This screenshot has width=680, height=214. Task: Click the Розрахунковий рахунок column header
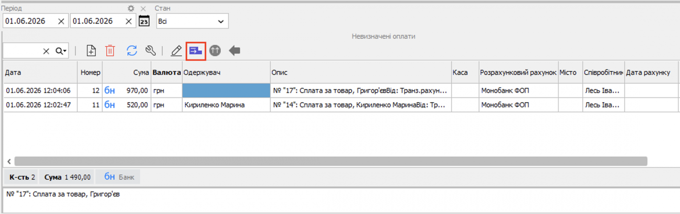coord(518,73)
